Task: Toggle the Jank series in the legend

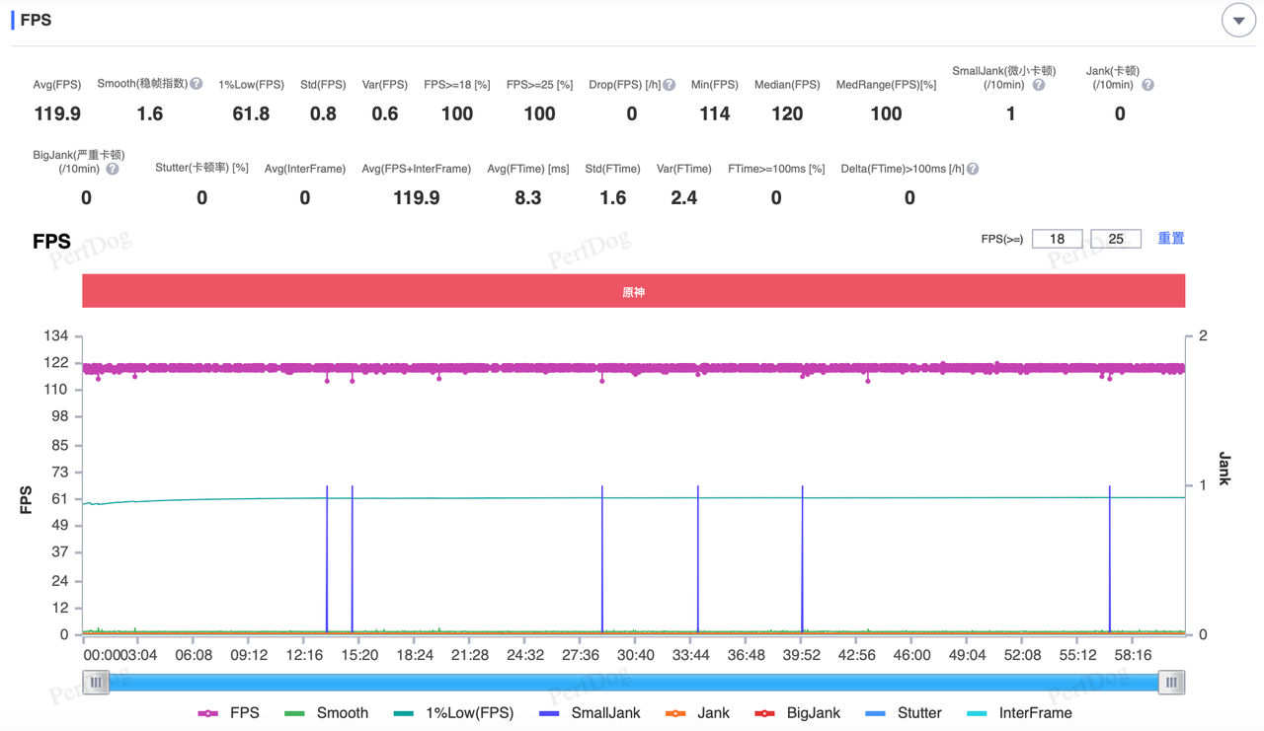Action: pyautogui.click(x=700, y=712)
